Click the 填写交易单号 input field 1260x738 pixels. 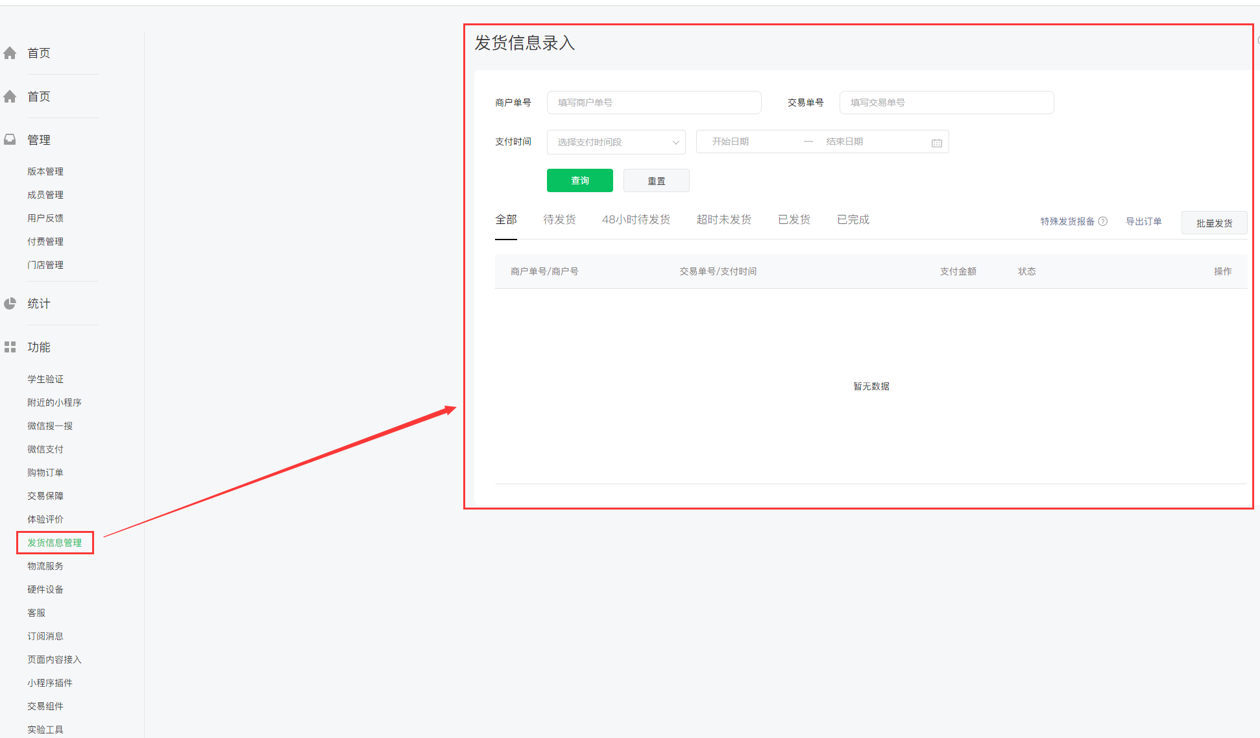pyautogui.click(x=946, y=103)
